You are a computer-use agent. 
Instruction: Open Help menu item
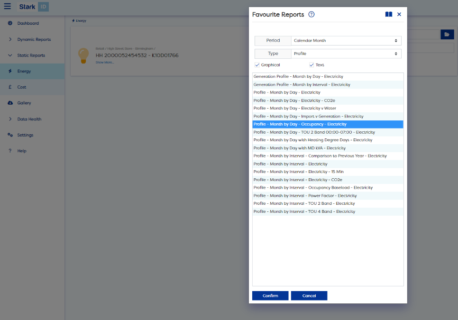pyautogui.click(x=22, y=151)
